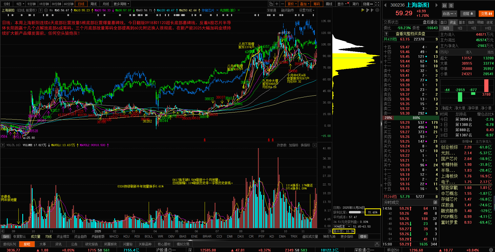Click the orange 交易 trade button

click(486, 14)
